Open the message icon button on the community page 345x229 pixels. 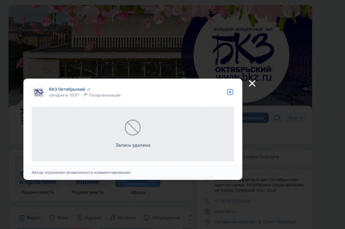pos(277,118)
